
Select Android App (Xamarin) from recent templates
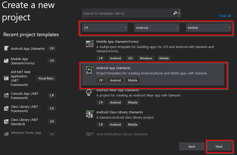(28, 48)
